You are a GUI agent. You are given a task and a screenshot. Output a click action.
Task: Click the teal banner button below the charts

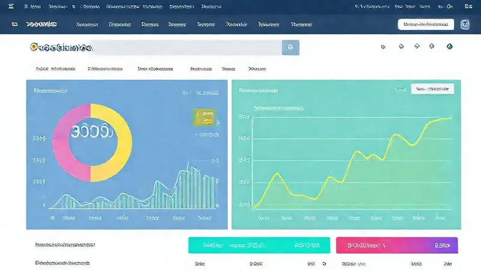pos(259,245)
